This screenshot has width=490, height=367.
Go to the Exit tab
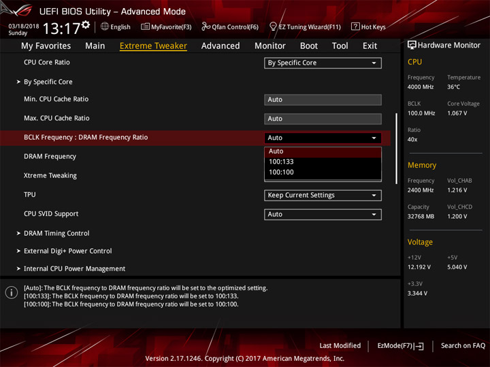coord(370,46)
